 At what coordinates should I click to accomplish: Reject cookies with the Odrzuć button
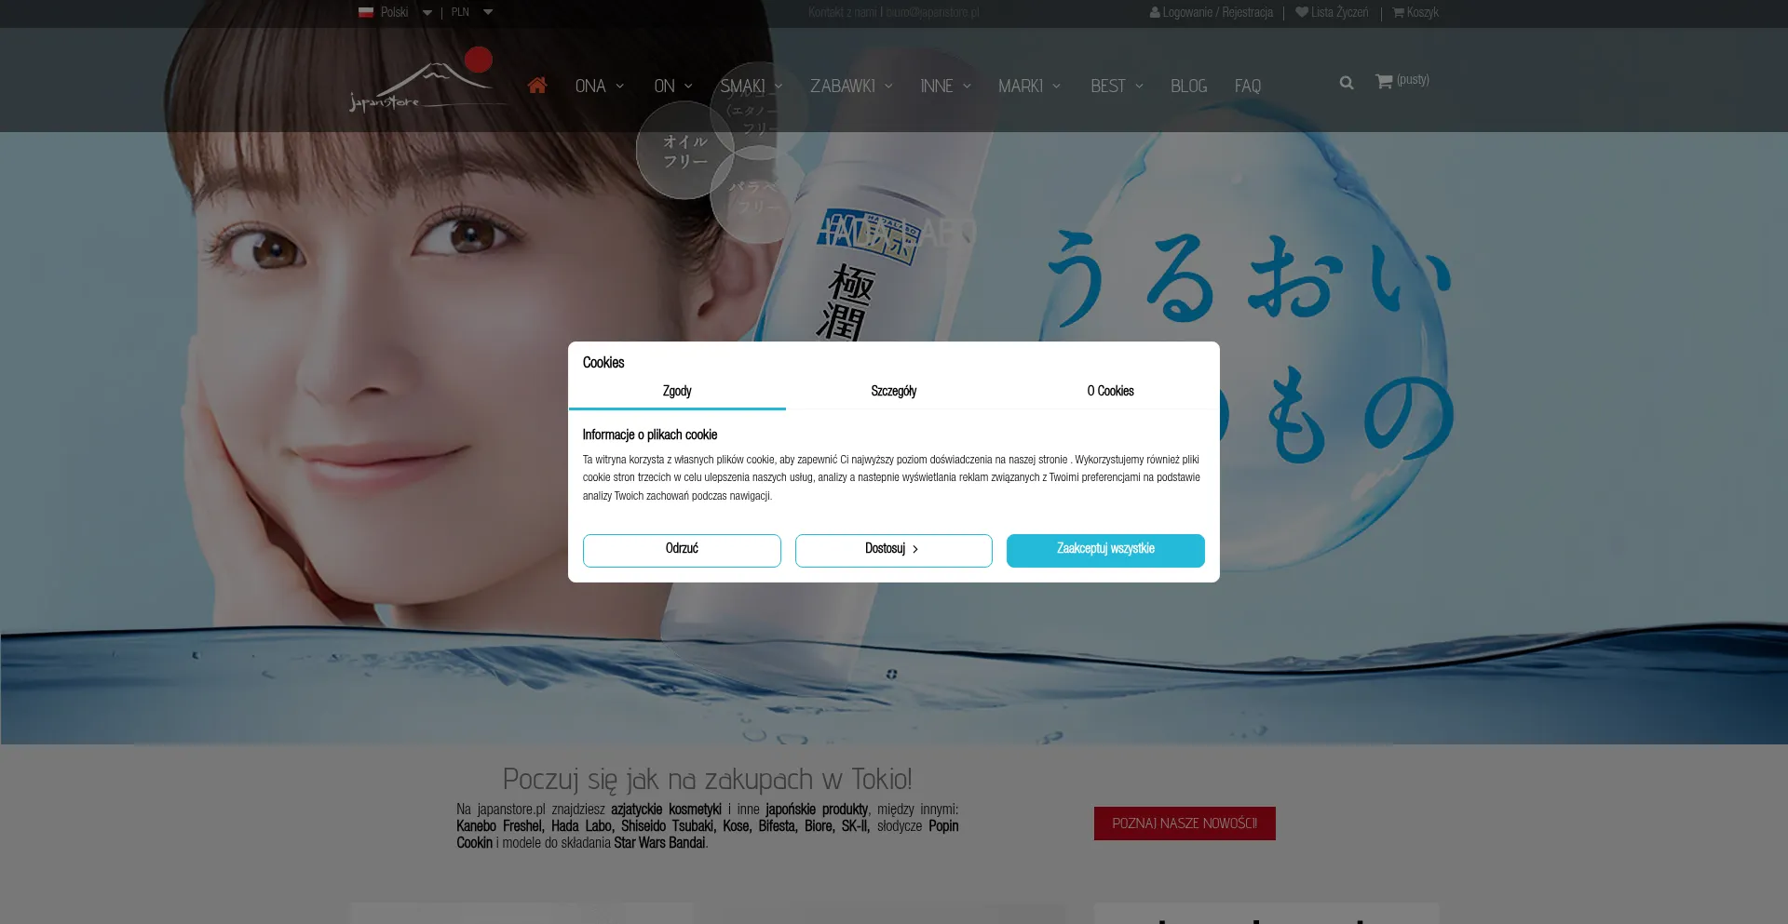(x=682, y=550)
